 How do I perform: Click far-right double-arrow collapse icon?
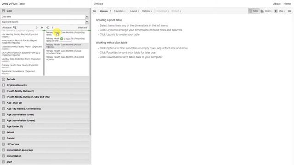[x=289, y=11]
